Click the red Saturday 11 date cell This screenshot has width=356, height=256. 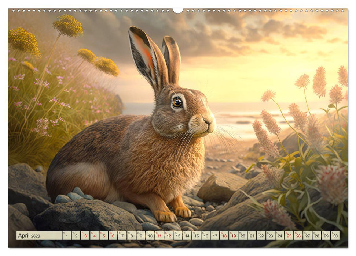(x=159, y=237)
